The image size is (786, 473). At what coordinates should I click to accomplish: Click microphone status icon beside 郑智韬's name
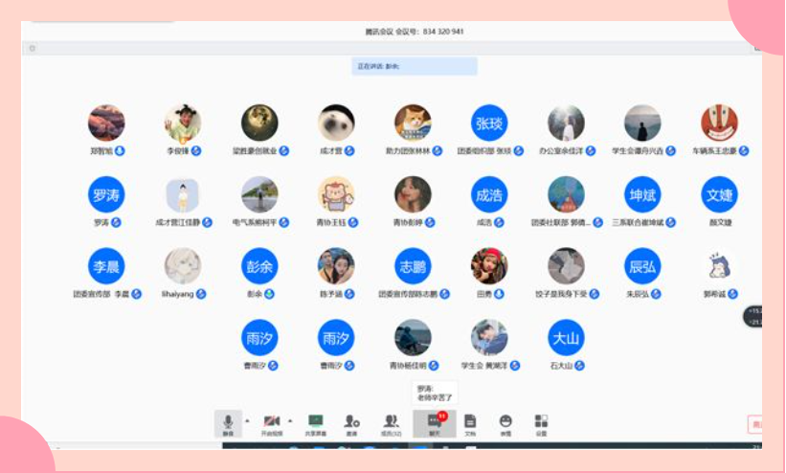[120, 151]
